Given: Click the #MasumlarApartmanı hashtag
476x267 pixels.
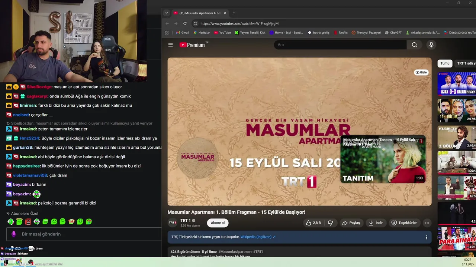Looking at the screenshot, I should point(235,252).
